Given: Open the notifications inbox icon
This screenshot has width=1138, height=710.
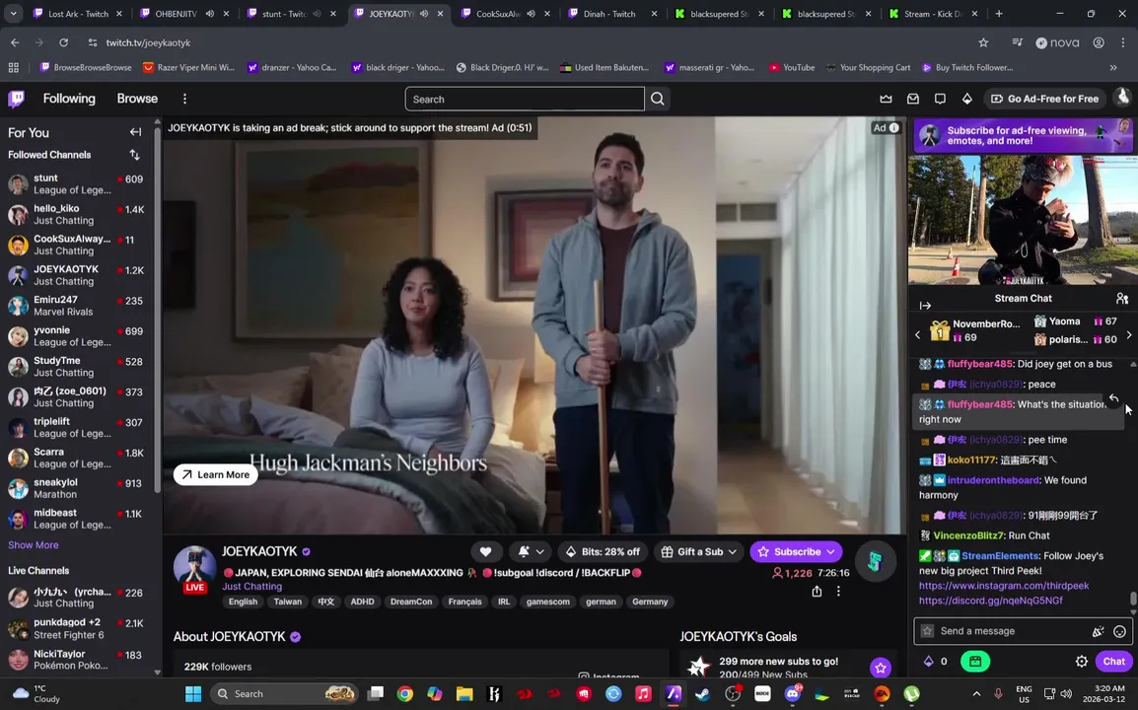Looking at the screenshot, I should click(x=913, y=99).
